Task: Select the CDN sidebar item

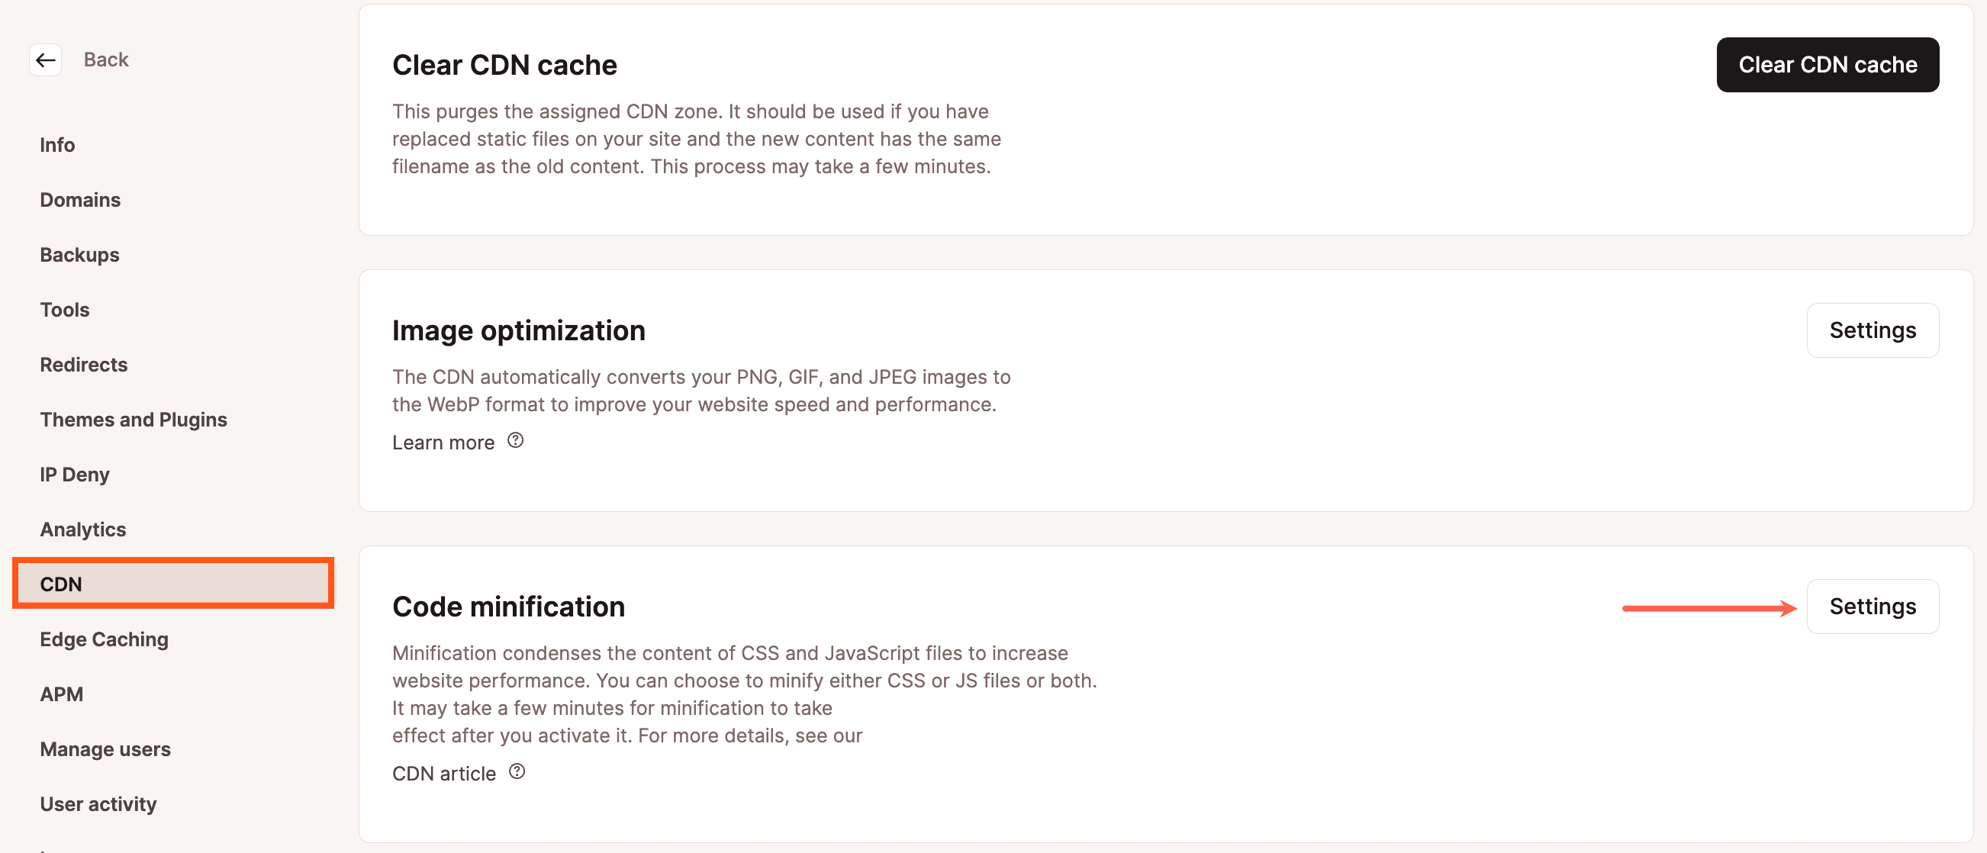Action: (x=61, y=584)
